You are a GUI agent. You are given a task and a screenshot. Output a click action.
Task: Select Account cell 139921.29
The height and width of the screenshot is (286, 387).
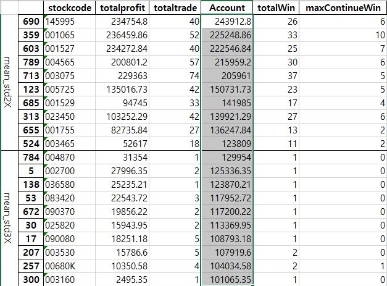227,117
